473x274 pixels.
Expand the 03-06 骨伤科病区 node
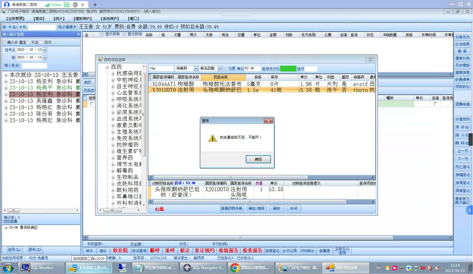[x=6, y=228]
